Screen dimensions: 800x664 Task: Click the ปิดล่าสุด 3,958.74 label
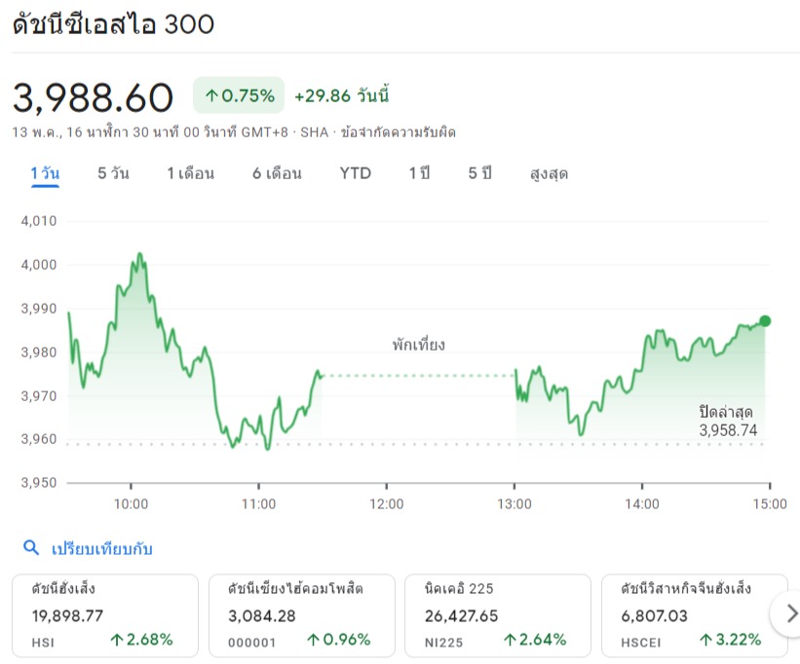click(727, 420)
